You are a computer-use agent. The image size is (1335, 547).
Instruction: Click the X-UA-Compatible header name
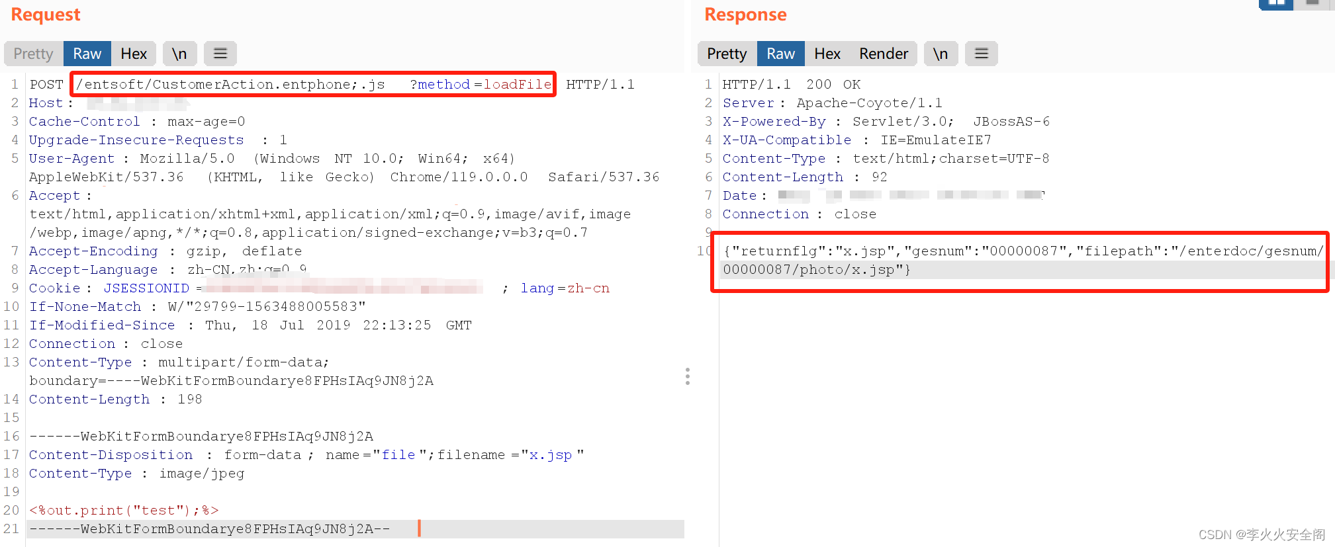[x=787, y=140]
